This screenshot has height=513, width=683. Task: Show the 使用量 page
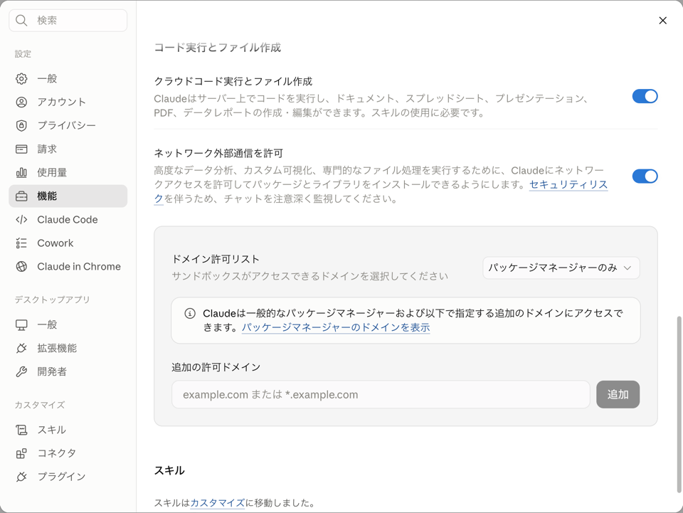(x=68, y=173)
